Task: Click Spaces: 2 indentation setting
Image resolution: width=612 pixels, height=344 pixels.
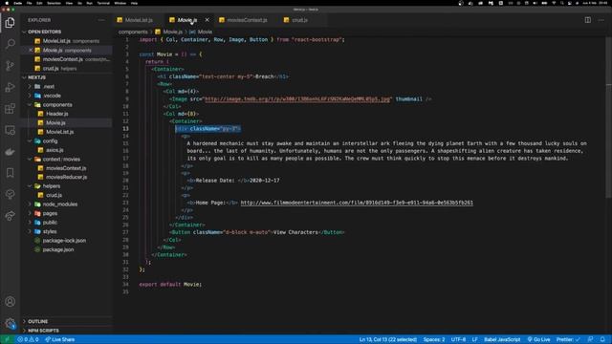Action: [x=434, y=340]
